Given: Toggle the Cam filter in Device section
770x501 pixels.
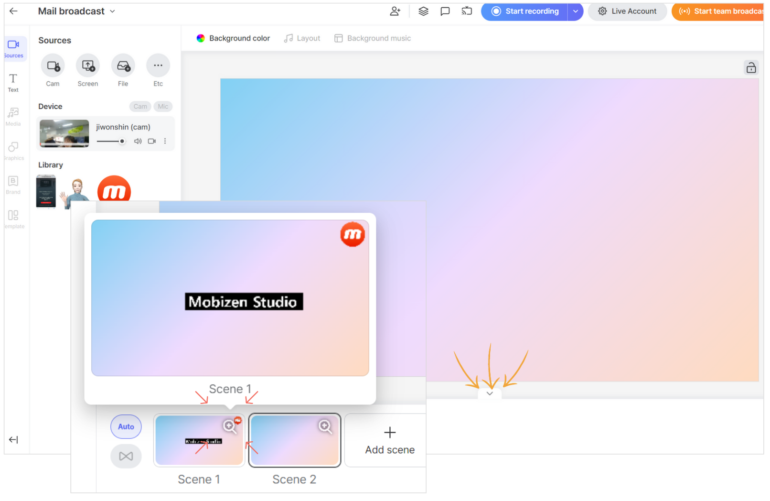Looking at the screenshot, I should [140, 106].
